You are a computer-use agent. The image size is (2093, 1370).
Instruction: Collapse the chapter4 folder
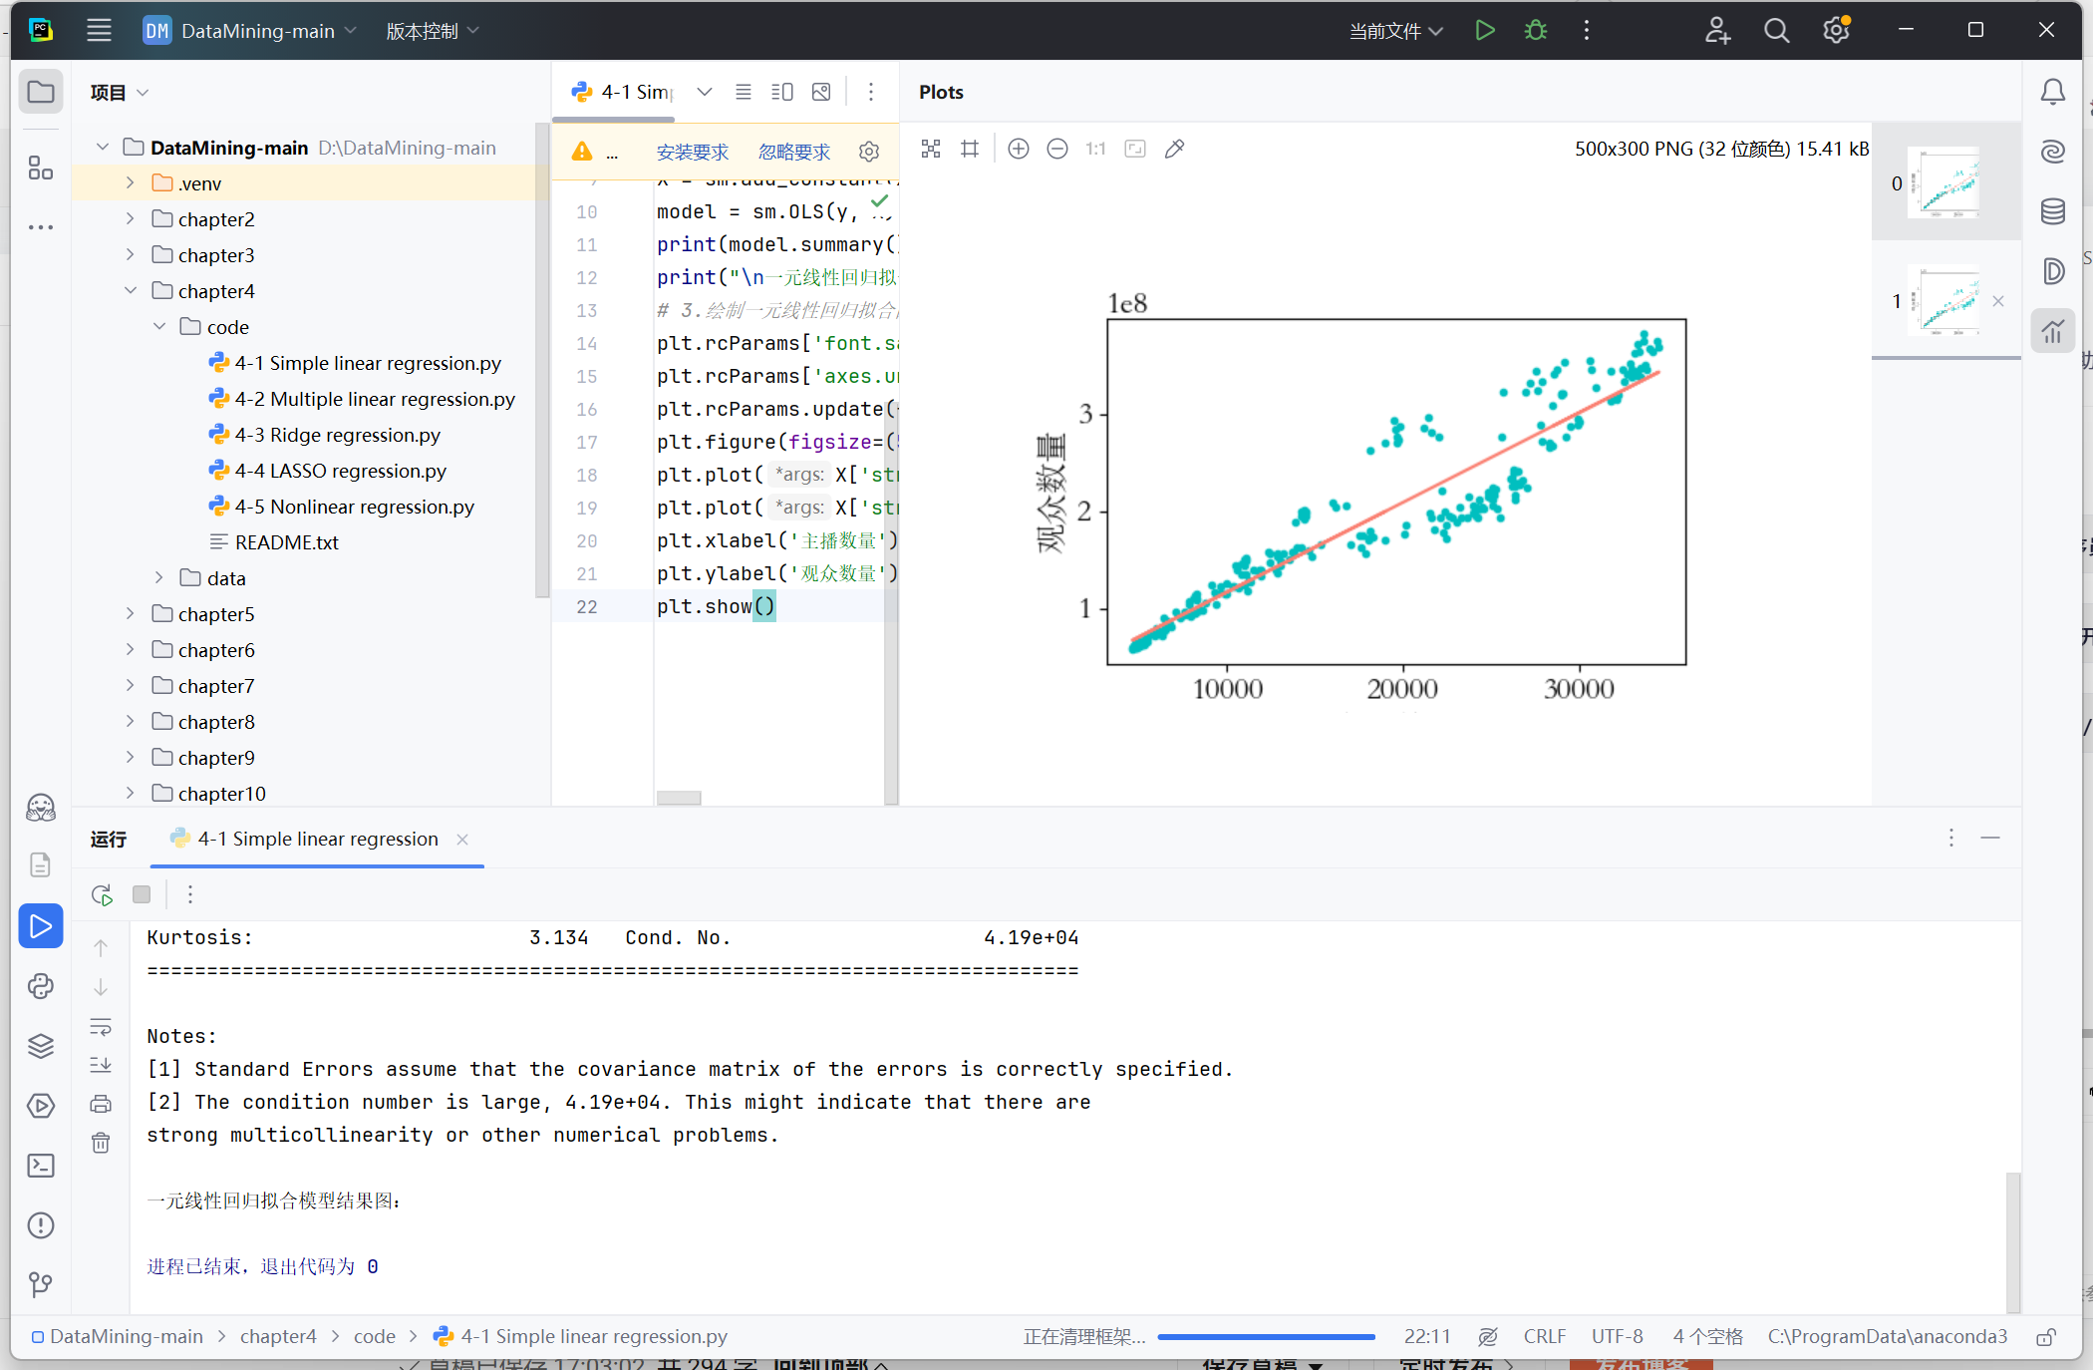131,290
